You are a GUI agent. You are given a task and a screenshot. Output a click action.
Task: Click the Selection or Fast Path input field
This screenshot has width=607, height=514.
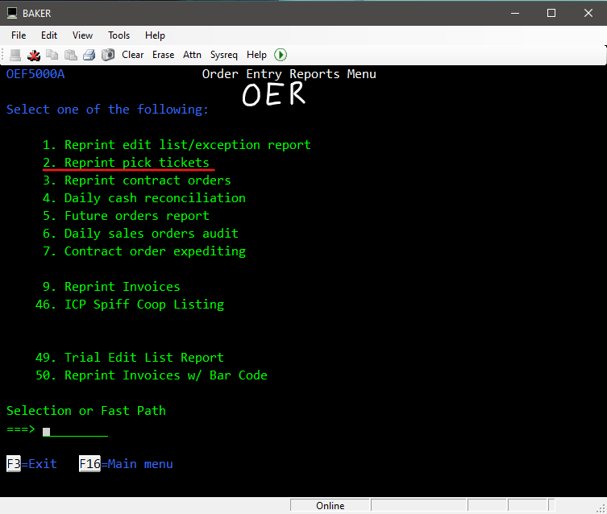click(75, 430)
